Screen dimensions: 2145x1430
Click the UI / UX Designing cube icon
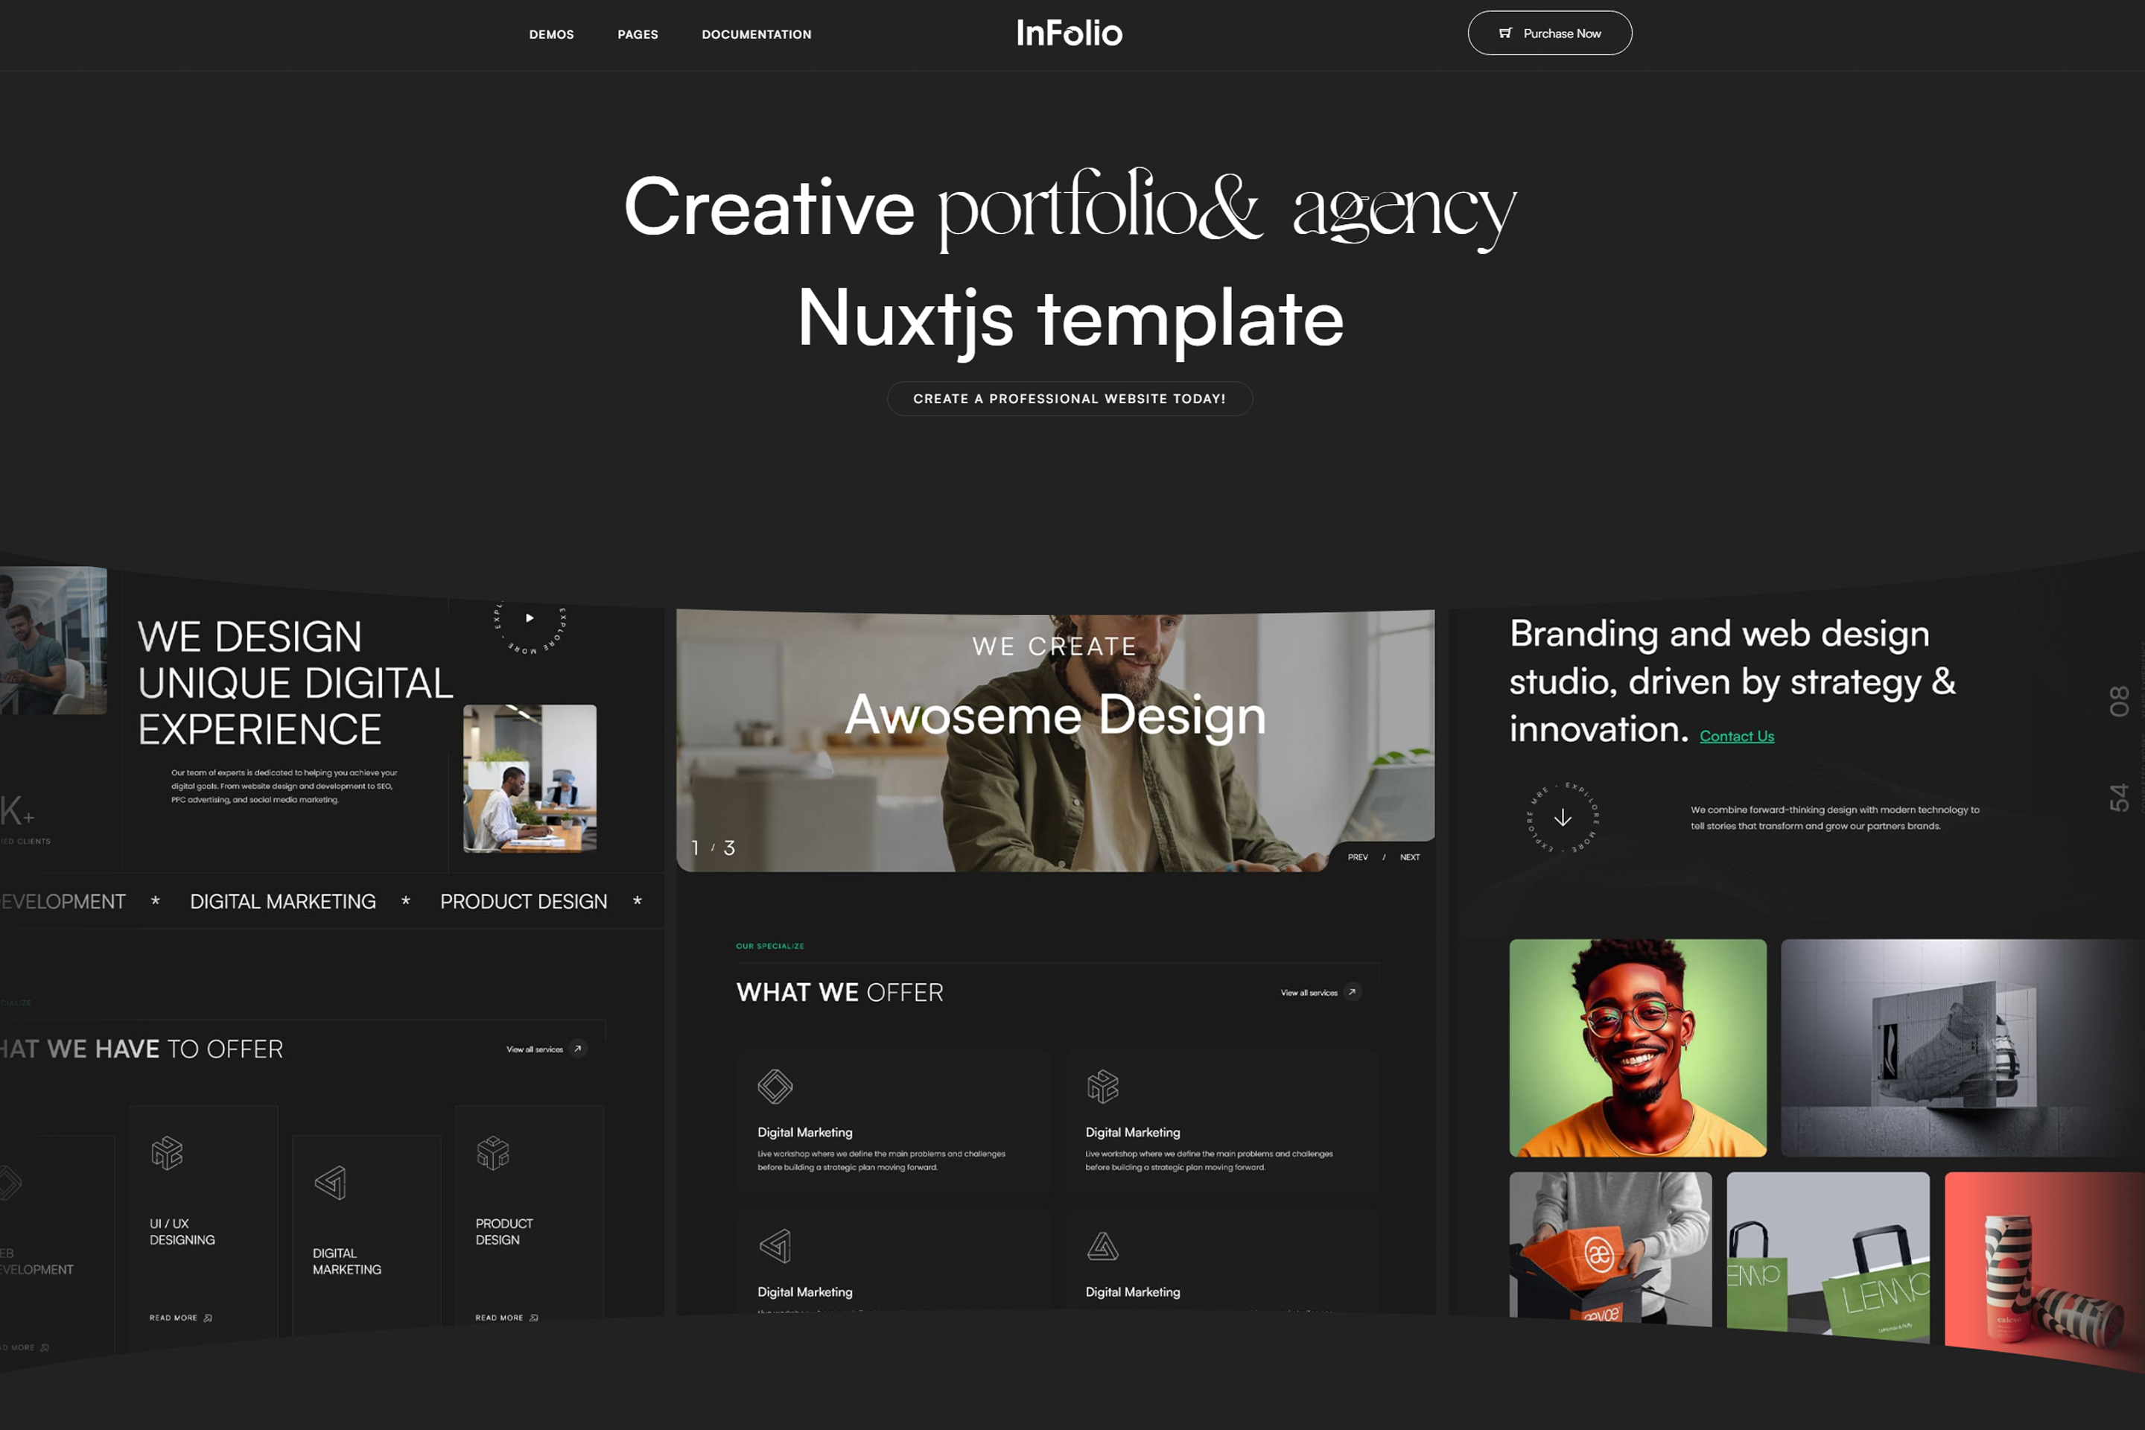[167, 1153]
